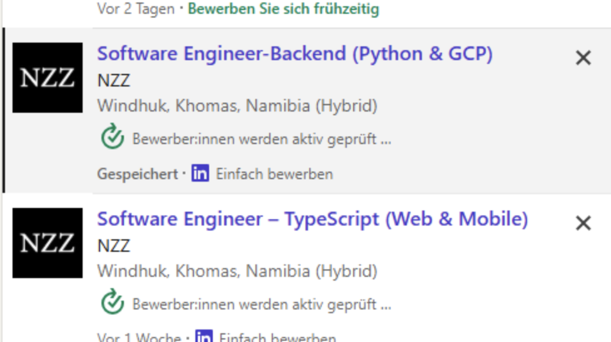Click the Gespeichert label on the Backend job

pos(138,174)
